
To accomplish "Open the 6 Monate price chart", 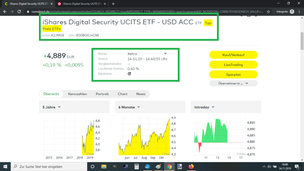I will [x=147, y=138].
